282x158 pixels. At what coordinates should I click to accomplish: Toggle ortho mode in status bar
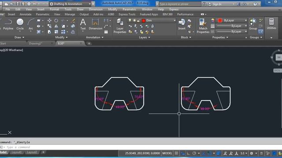tap(188, 153)
